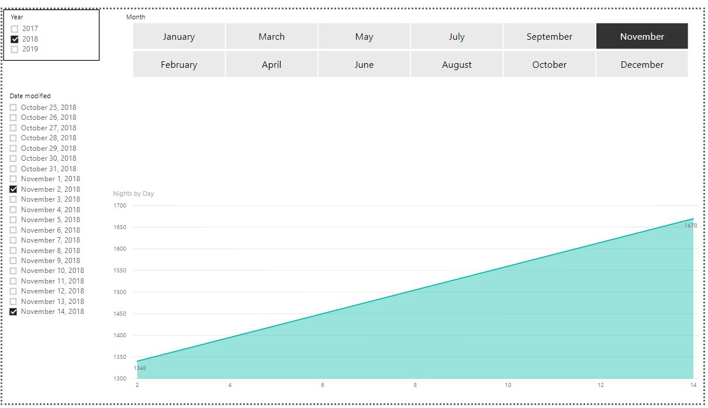708x408 pixels.
Task: Check November 11, 2018 date
Action: click(13, 281)
